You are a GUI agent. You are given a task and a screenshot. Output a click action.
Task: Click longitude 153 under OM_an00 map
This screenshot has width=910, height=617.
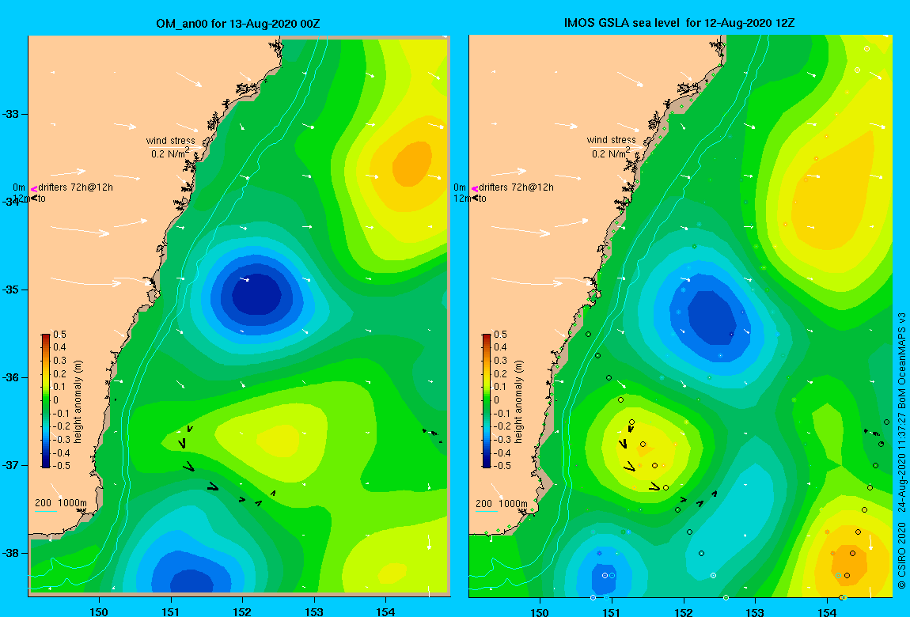(x=314, y=611)
